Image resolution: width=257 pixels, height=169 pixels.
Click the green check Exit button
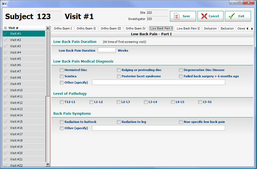(237, 16)
